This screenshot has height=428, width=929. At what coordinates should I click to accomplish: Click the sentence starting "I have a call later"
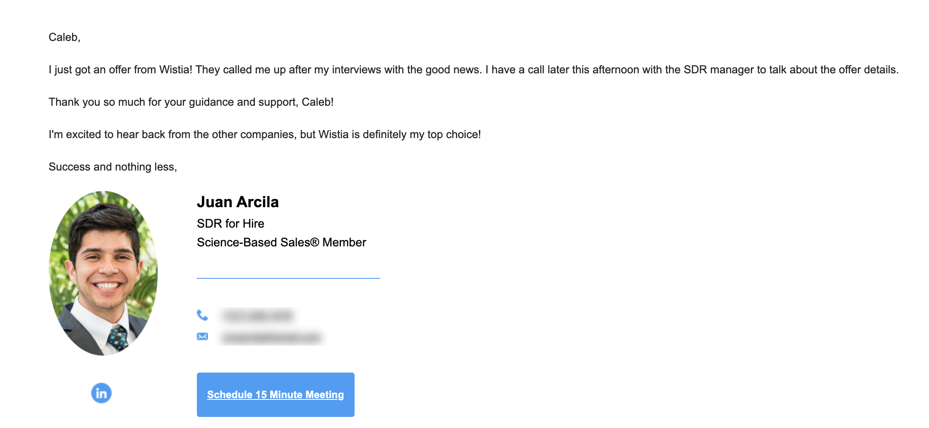tap(690, 69)
